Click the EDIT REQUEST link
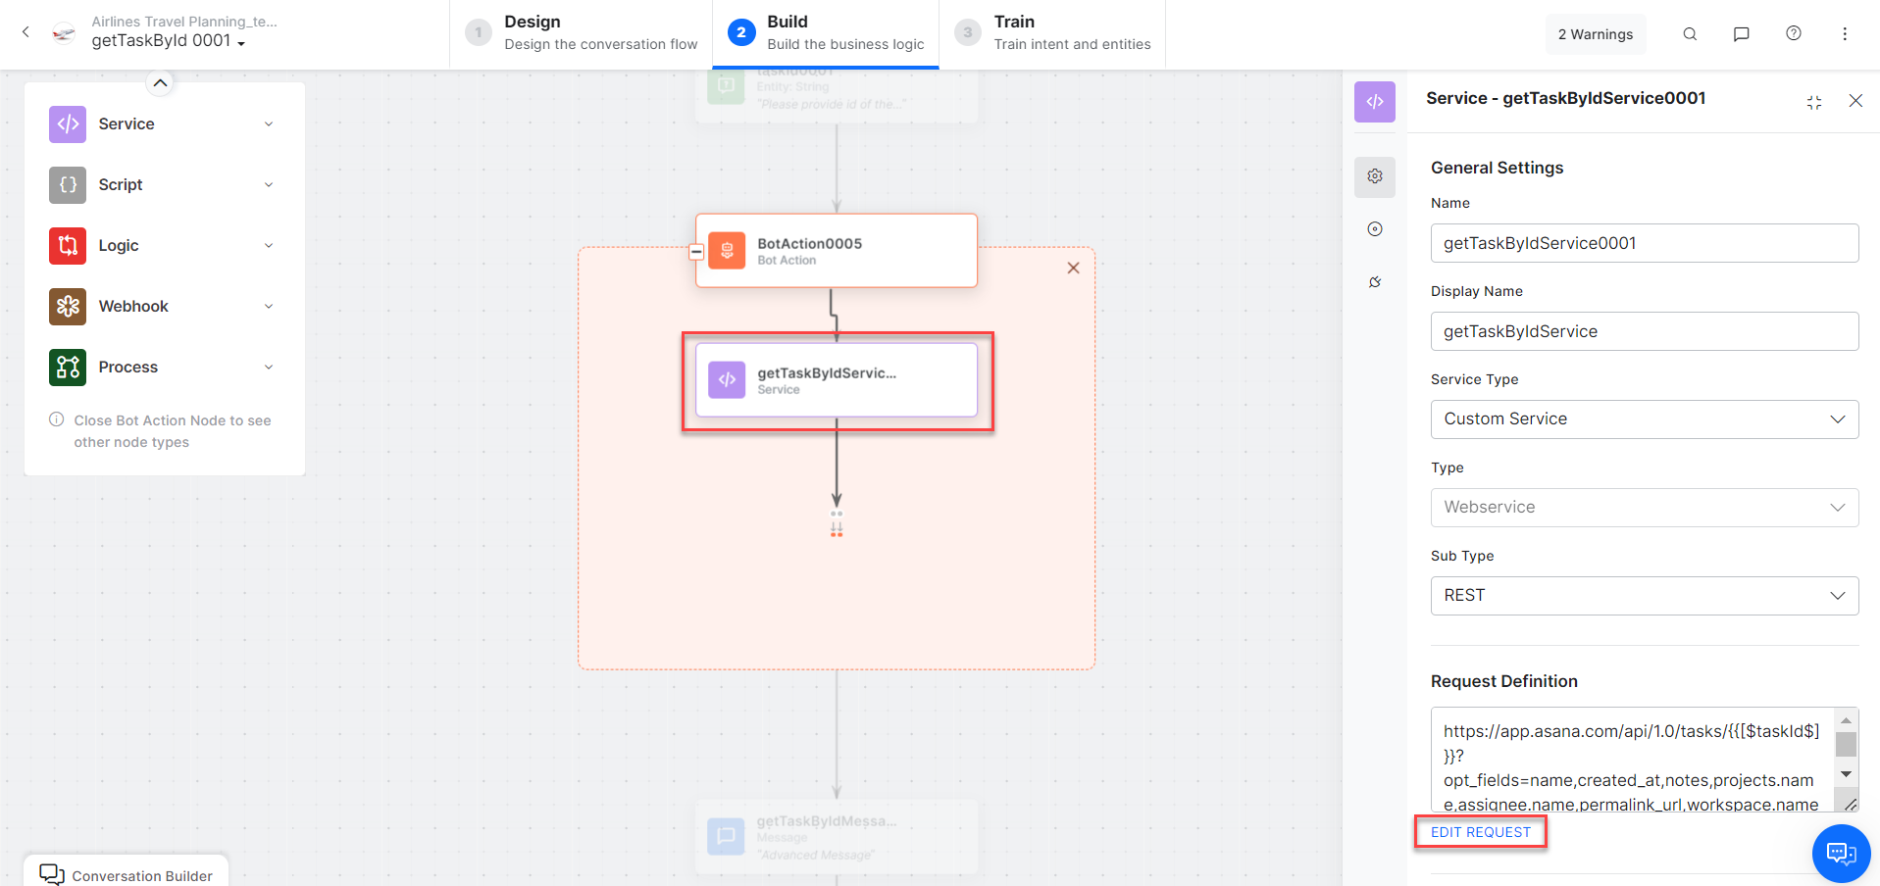1880x886 pixels. [x=1480, y=832]
